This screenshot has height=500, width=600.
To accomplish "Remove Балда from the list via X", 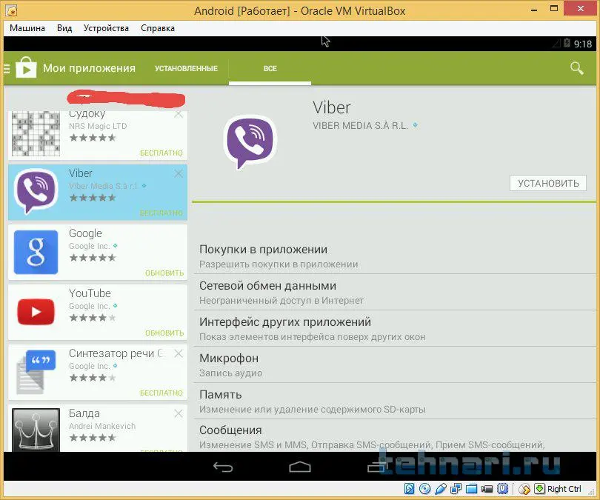I will tap(179, 413).
